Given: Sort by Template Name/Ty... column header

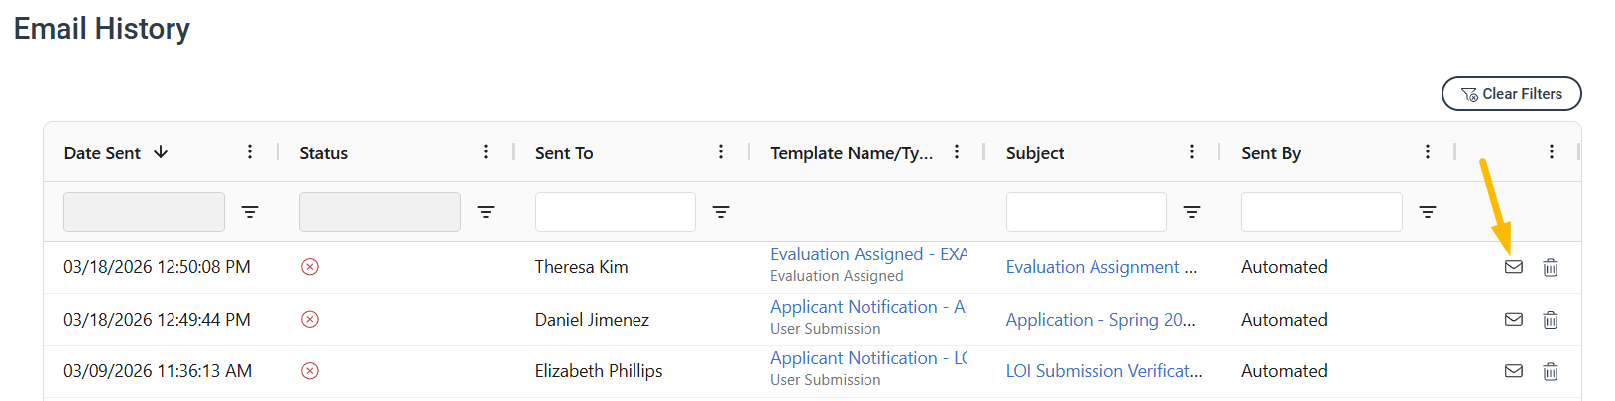Looking at the screenshot, I should pyautogui.click(x=852, y=153).
